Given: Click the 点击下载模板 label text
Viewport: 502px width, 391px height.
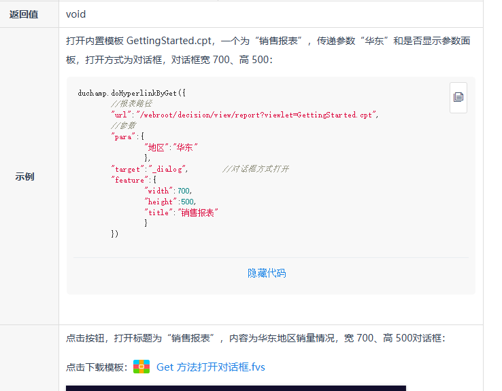Looking at the screenshot, I should pos(96,367).
